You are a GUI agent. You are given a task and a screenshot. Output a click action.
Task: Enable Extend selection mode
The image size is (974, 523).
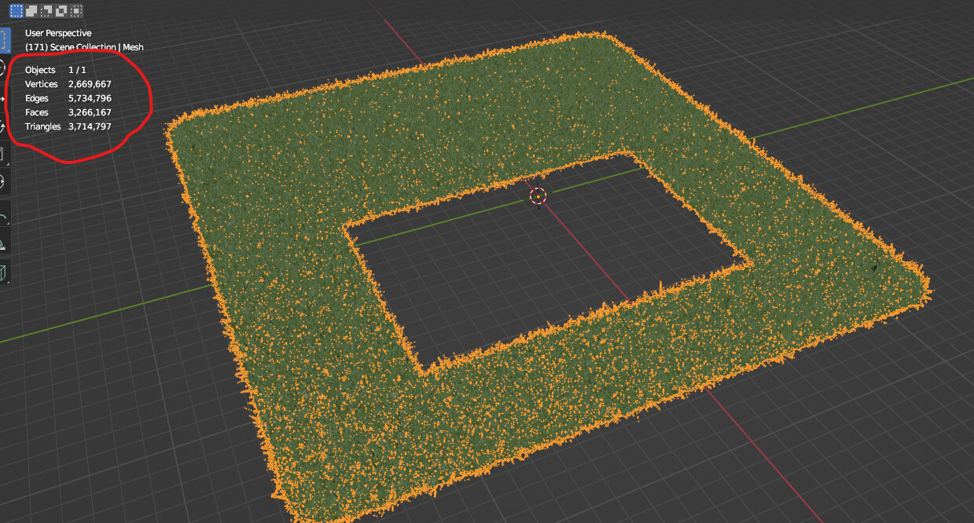[x=31, y=11]
